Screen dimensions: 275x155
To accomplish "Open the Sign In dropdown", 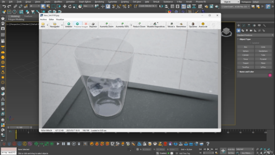I will coord(230,2).
